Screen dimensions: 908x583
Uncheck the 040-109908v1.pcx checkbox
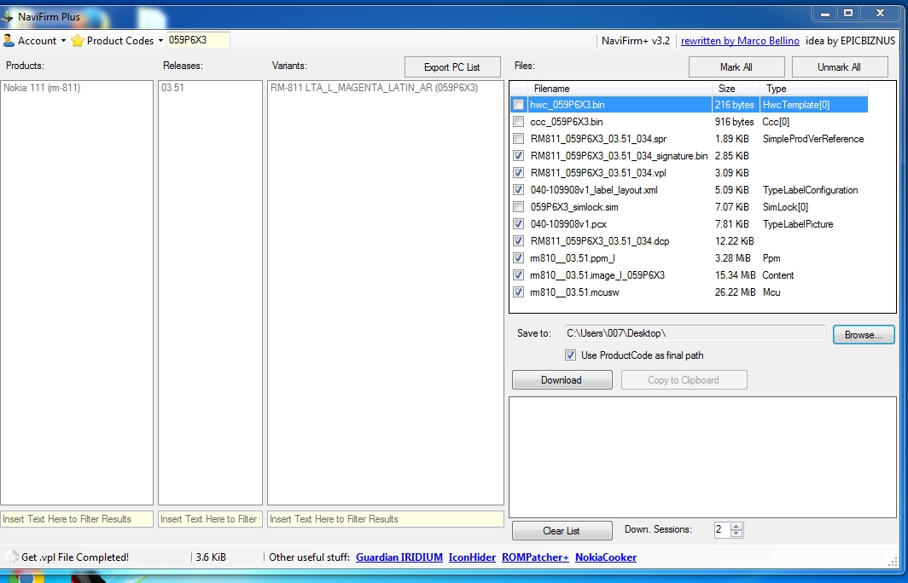pyautogui.click(x=518, y=224)
